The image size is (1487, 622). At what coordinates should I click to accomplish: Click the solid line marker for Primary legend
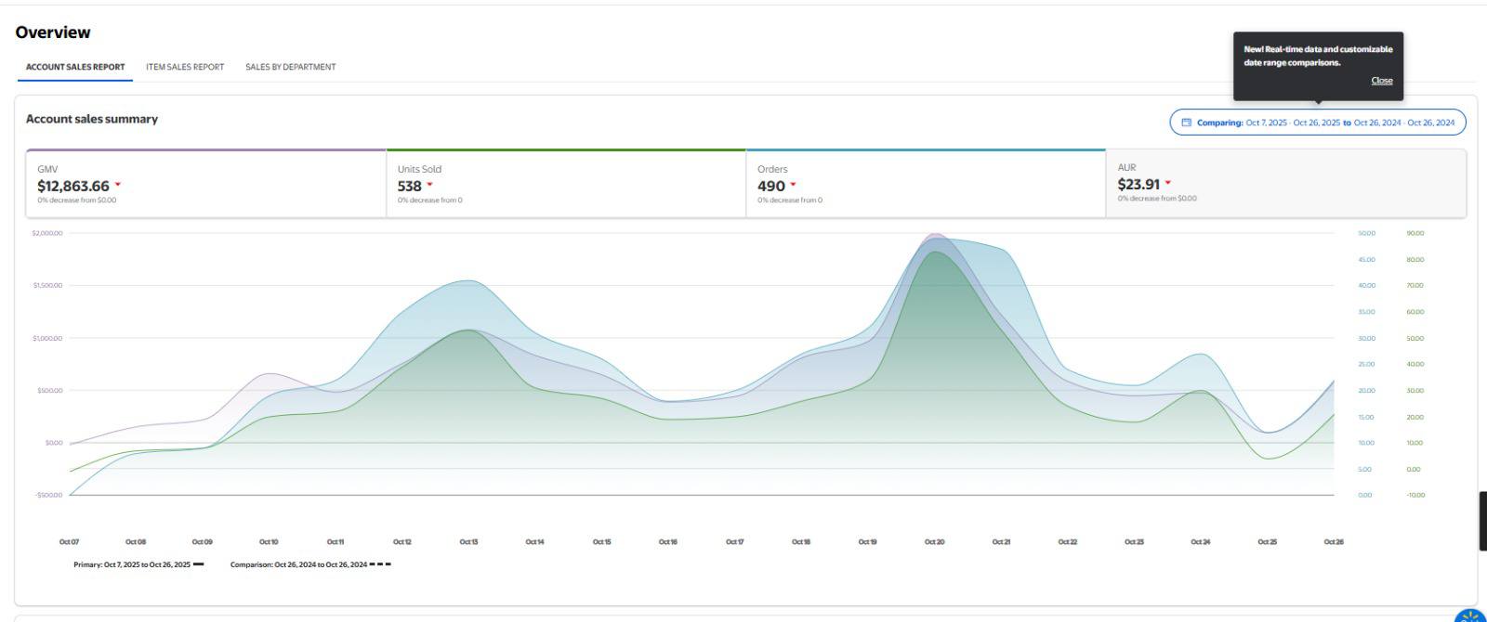coord(198,564)
